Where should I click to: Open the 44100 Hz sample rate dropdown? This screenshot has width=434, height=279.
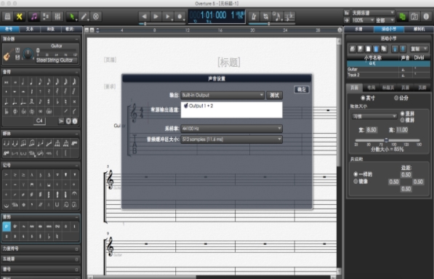pos(231,129)
